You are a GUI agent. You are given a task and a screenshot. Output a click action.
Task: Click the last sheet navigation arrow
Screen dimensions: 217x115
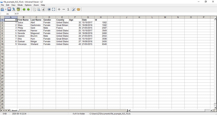coord(9,110)
